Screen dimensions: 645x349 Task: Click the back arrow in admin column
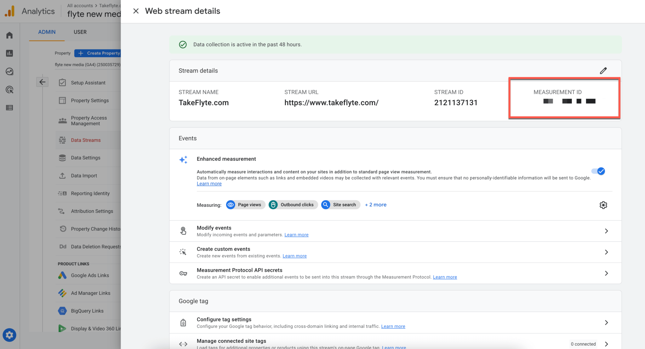pyautogui.click(x=42, y=82)
